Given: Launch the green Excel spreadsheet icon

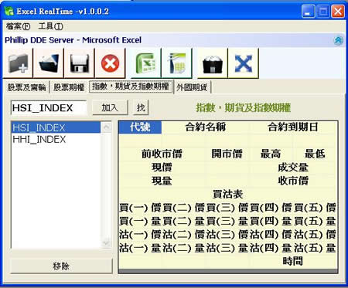Looking at the screenshot, I should [146, 63].
